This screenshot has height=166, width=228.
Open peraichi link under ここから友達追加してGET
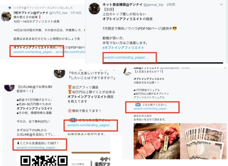click(37, 148)
